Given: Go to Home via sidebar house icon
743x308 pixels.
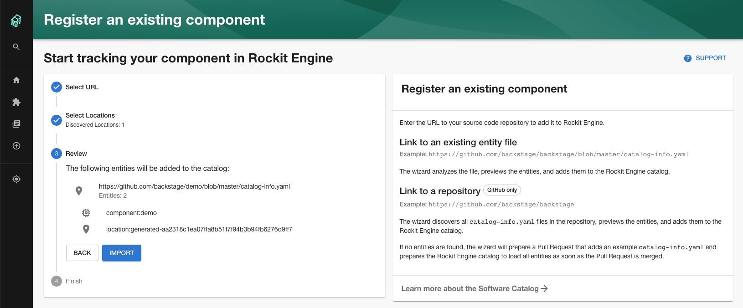Looking at the screenshot, I should point(16,80).
